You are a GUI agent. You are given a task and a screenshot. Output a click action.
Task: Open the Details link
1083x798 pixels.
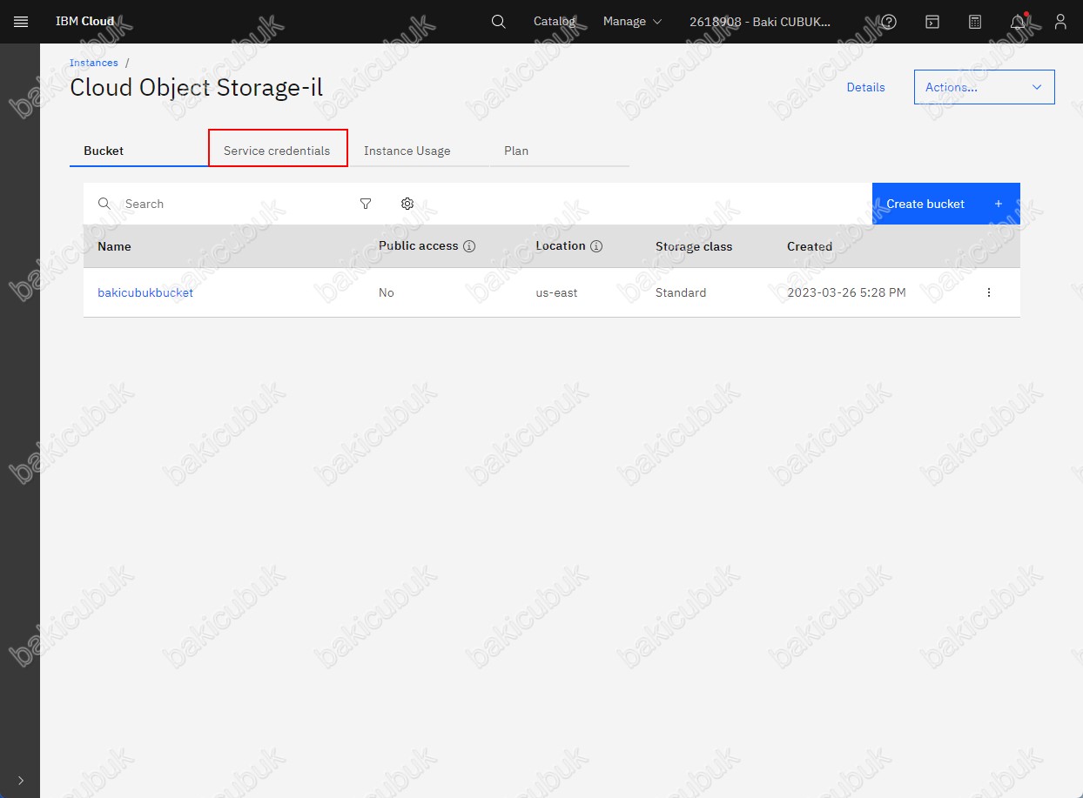click(865, 87)
